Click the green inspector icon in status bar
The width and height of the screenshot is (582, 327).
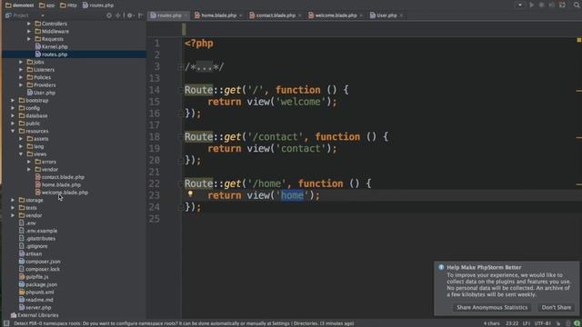pyautogui.click(x=577, y=323)
